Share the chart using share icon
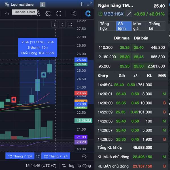This screenshot has width=170, height=170. point(73,14)
